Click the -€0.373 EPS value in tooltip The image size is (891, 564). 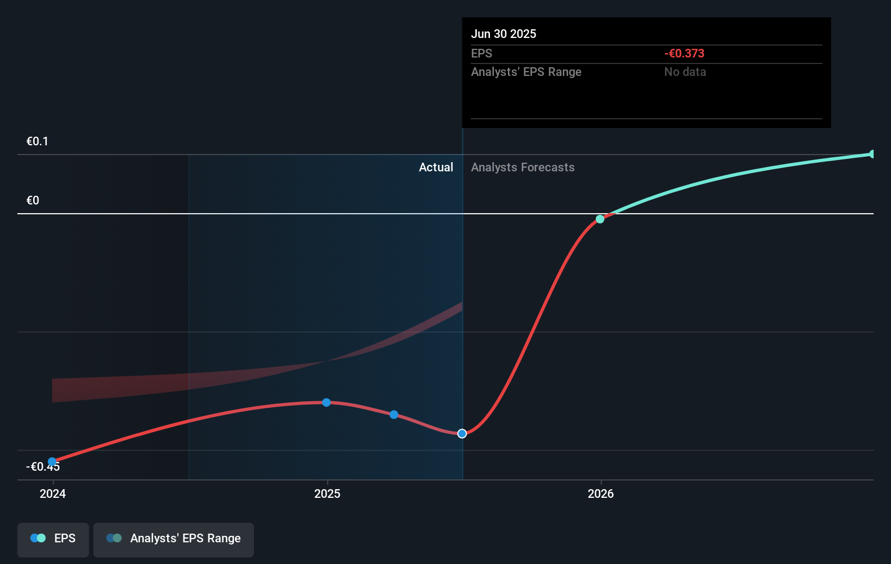tap(684, 53)
